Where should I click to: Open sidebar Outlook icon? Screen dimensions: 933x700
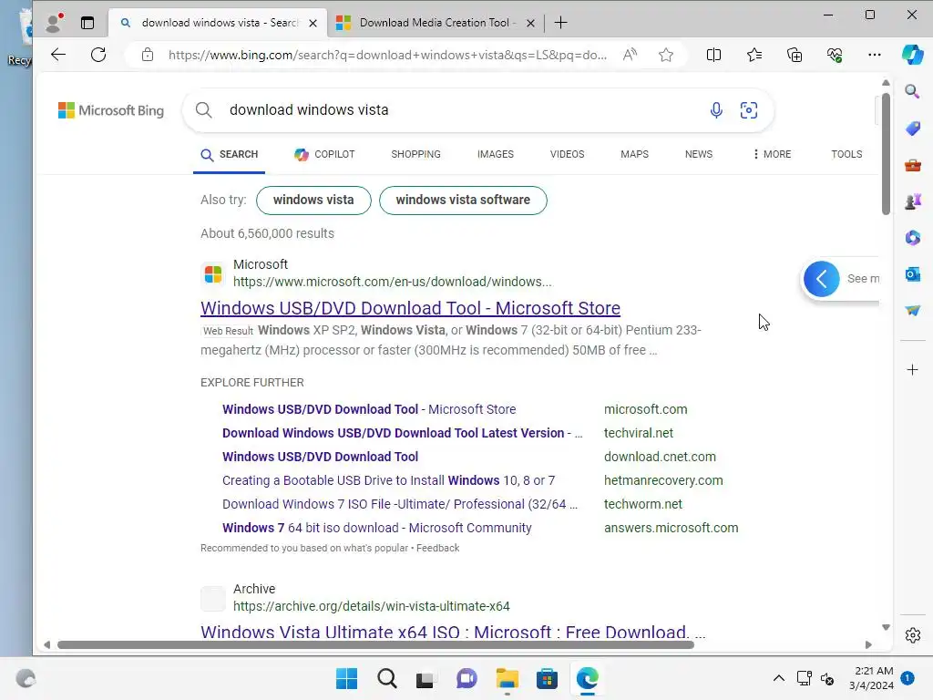point(912,274)
